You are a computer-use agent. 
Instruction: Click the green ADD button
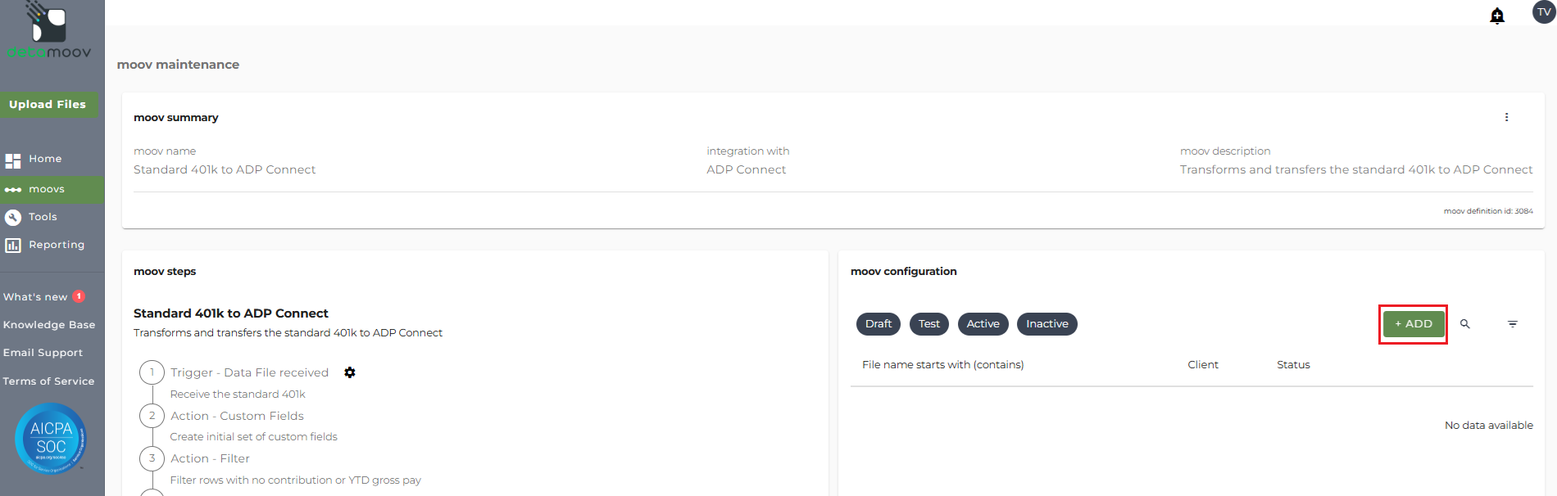[1414, 324]
